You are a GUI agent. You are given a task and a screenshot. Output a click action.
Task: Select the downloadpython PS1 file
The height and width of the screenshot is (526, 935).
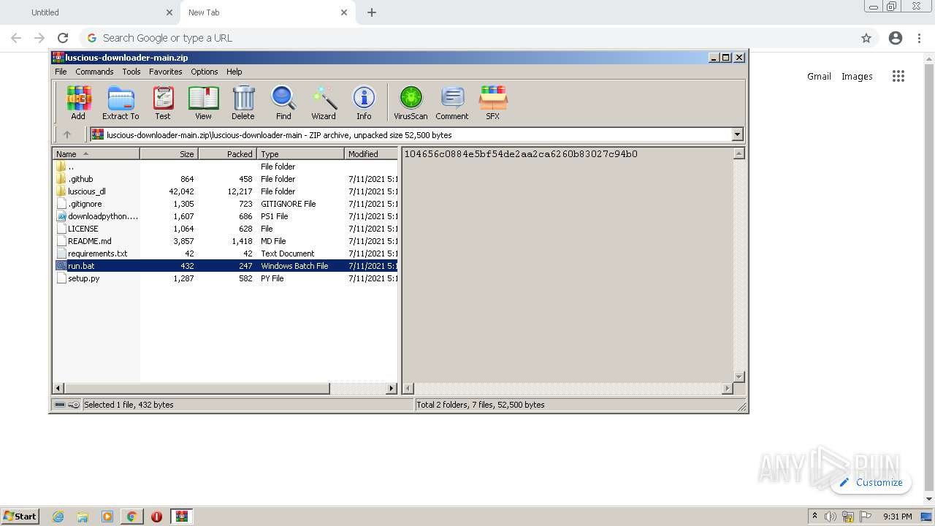tap(226, 216)
